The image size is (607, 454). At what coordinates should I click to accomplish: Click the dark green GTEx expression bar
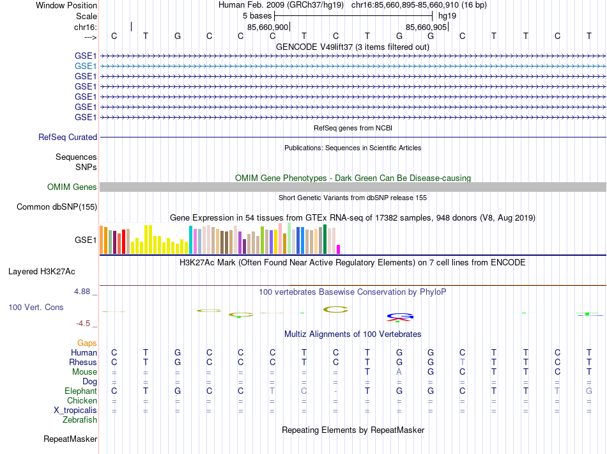point(325,239)
